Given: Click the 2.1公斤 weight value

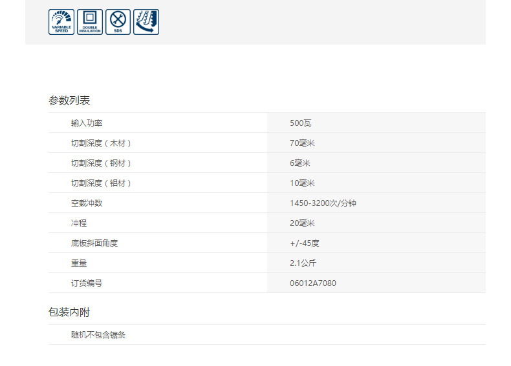Looking at the screenshot, I should click(x=303, y=263).
